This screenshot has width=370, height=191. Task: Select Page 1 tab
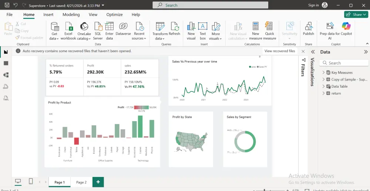[60, 182]
